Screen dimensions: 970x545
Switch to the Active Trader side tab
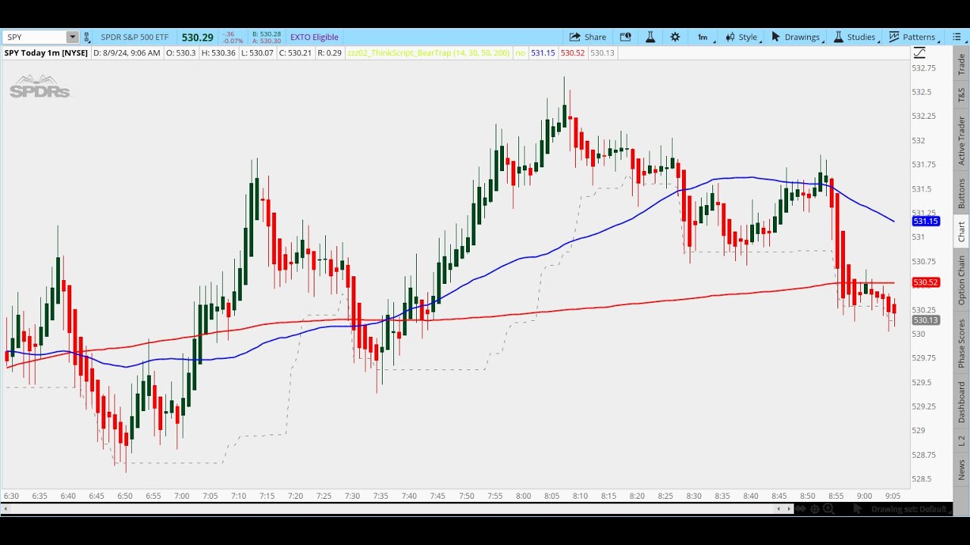click(961, 141)
